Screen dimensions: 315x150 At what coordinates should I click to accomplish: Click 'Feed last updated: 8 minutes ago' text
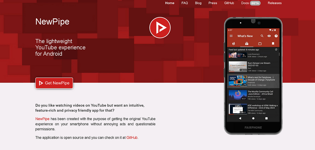click(x=244, y=50)
